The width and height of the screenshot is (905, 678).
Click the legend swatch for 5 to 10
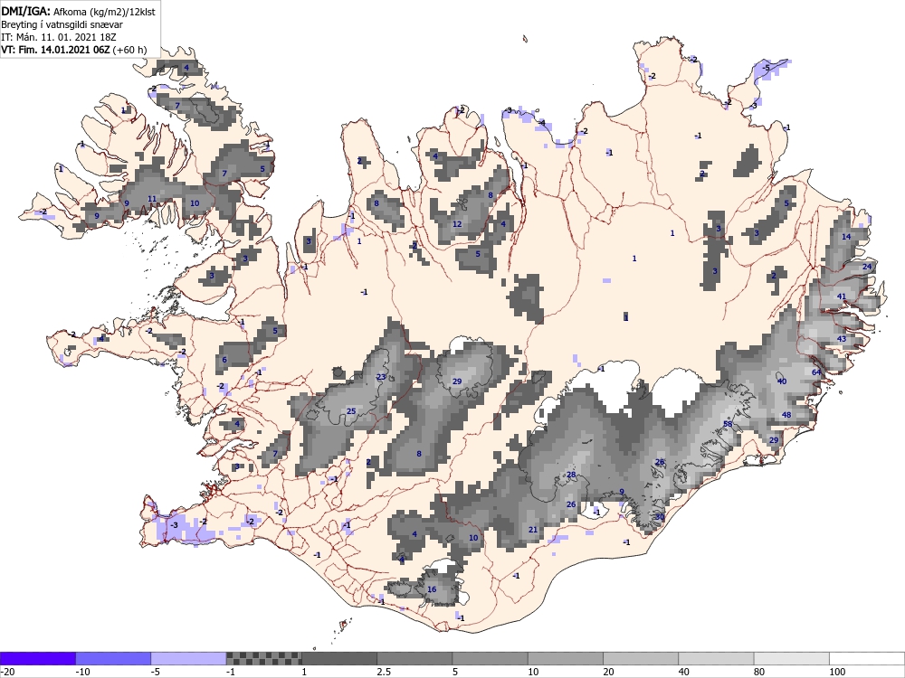[490, 658]
